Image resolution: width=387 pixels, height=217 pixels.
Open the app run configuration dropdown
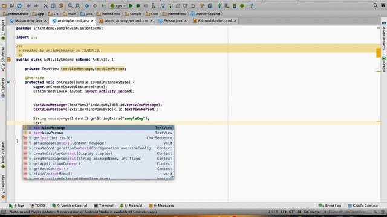click(x=118, y=5)
